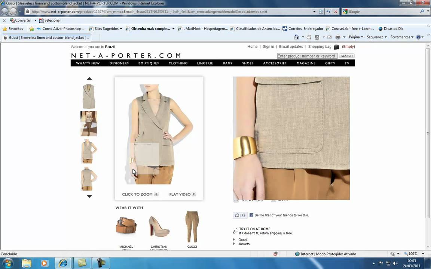This screenshot has height=269, width=431.
Task: Click the Selecionar toolbar button
Action: (50, 20)
